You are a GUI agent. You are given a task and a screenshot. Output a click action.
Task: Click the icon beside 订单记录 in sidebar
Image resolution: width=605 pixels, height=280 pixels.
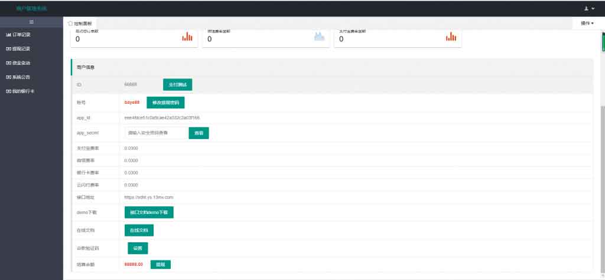[8, 35]
